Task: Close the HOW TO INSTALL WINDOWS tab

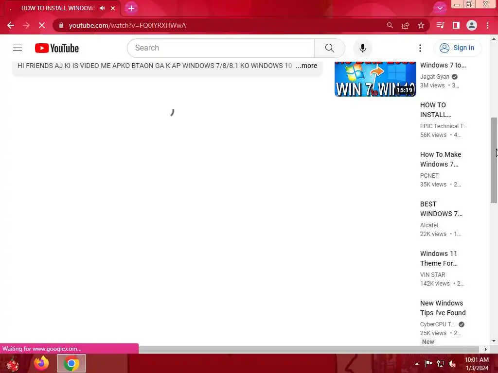Action: click(113, 8)
